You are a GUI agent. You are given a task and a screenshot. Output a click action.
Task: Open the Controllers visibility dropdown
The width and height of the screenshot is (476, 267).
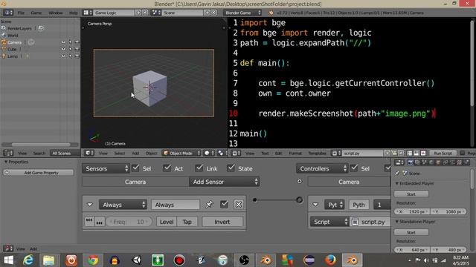tap(322, 168)
